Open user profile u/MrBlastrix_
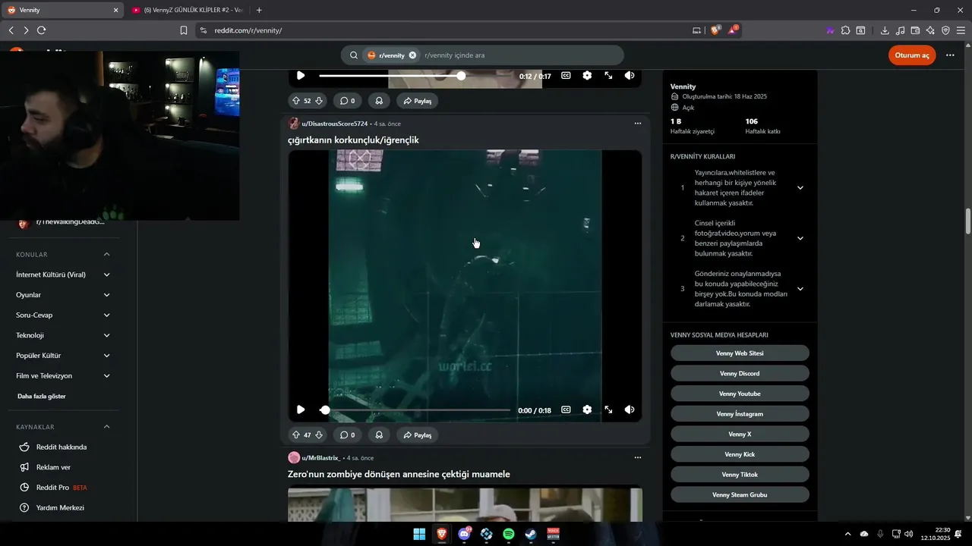The image size is (972, 546). pyautogui.click(x=321, y=458)
